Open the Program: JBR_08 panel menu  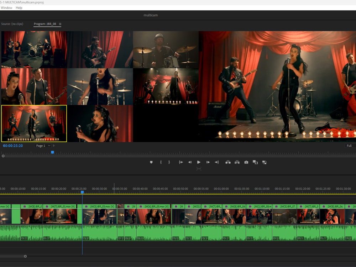pyautogui.click(x=60, y=24)
